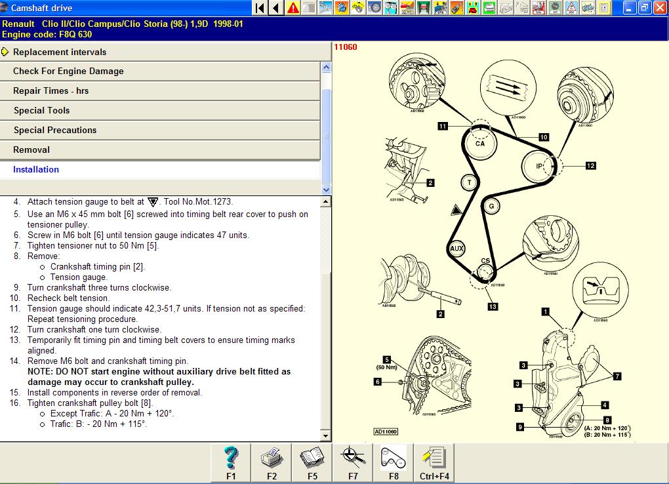
Task: Click 'Tighten crankshaft pulley bolt [8].' step
Action: coord(90,403)
